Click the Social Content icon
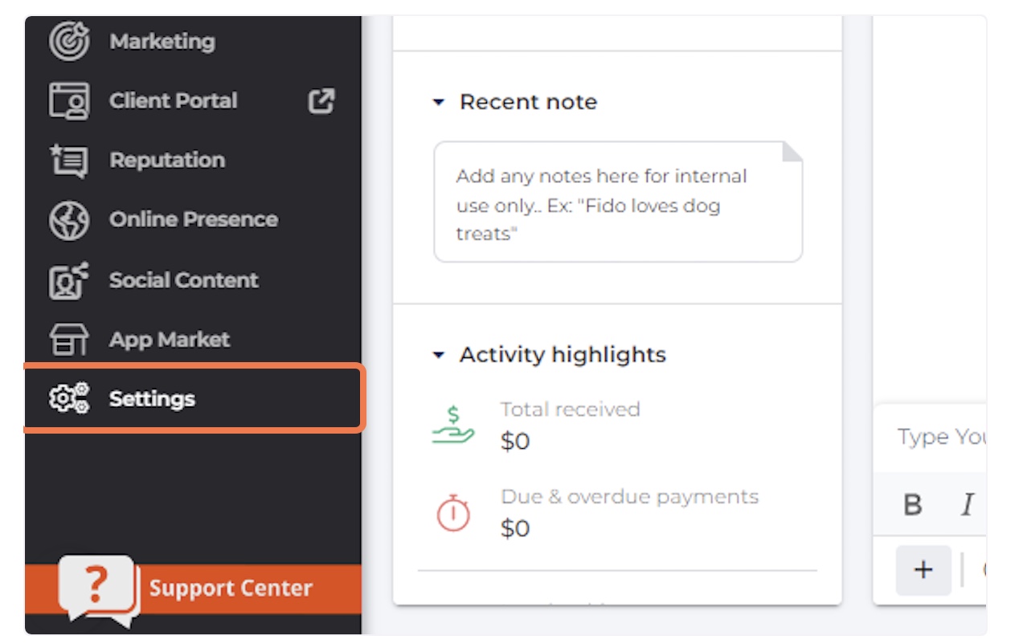This screenshot has height=644, width=1019. tap(69, 280)
